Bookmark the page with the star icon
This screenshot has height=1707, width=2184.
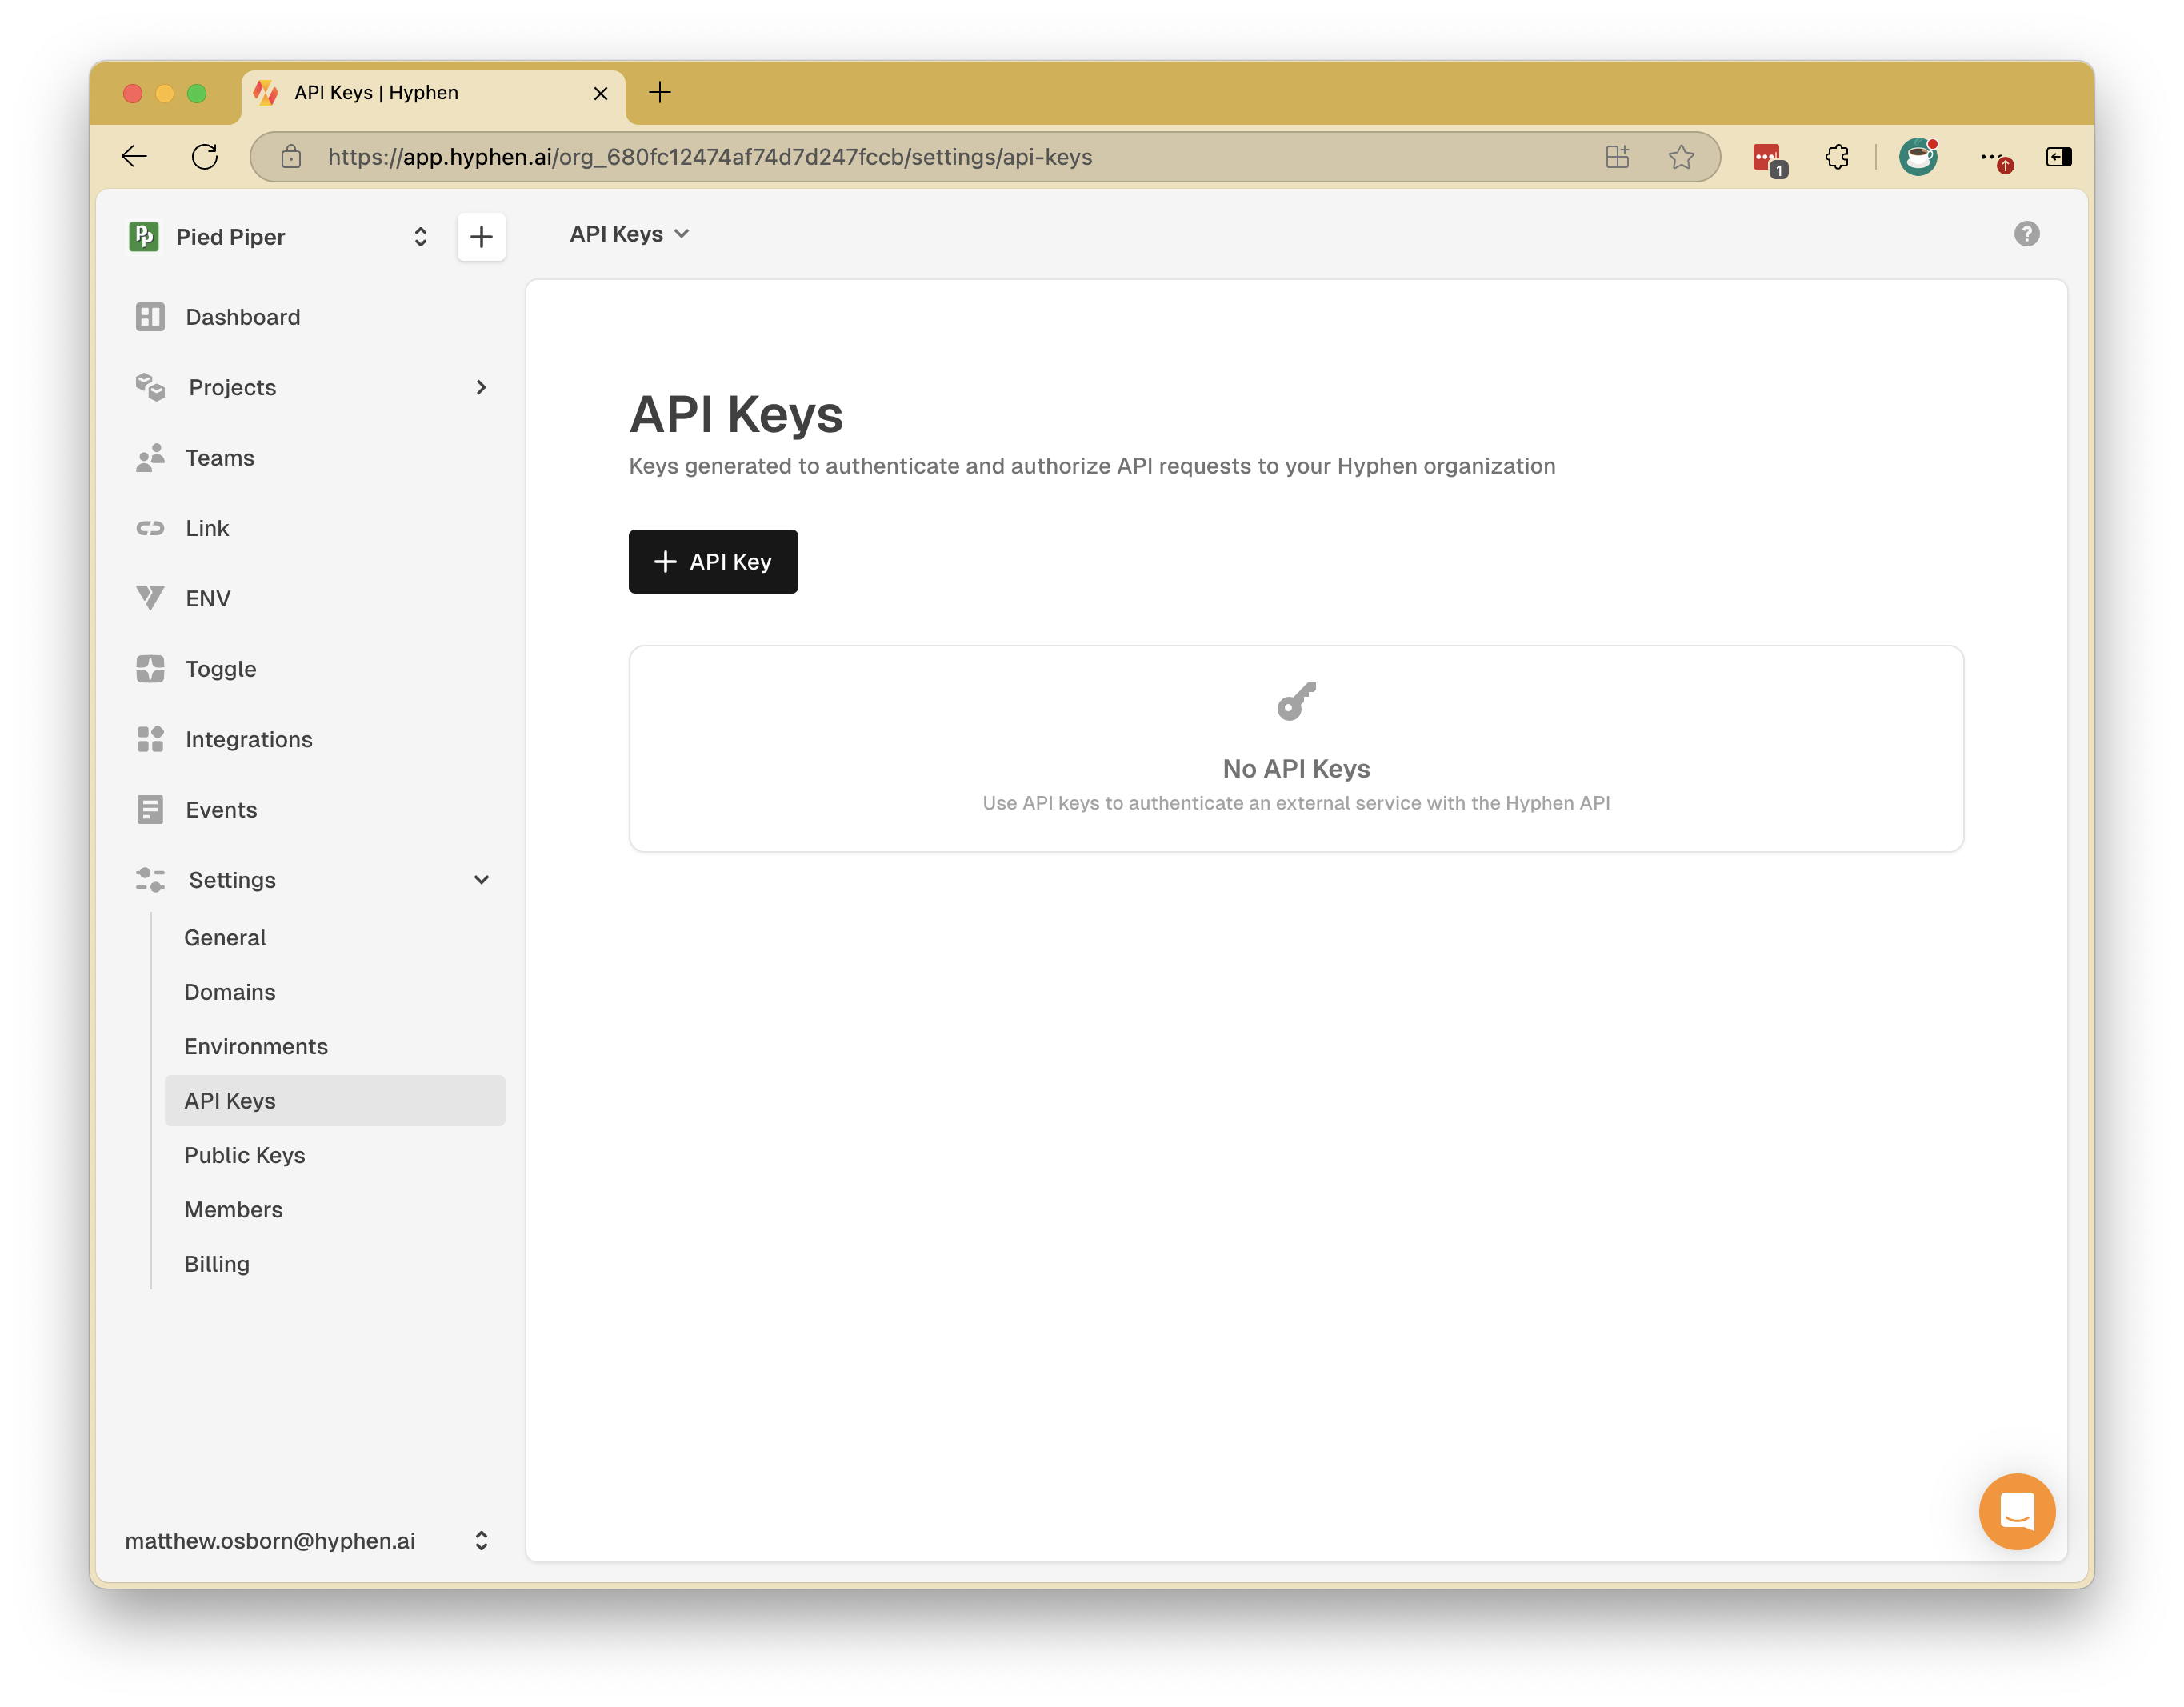(x=1681, y=156)
